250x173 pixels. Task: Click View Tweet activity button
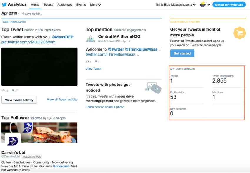(19, 100)
